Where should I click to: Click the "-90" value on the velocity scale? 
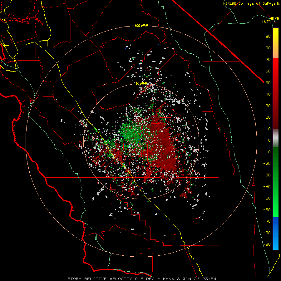(x=267, y=244)
